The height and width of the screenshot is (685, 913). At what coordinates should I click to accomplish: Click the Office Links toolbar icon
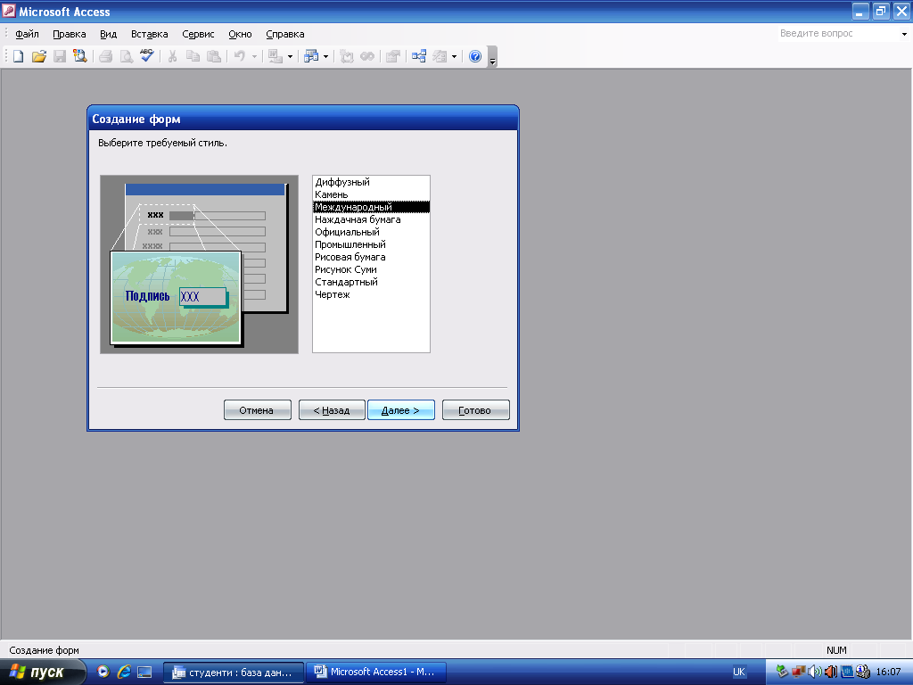point(275,56)
